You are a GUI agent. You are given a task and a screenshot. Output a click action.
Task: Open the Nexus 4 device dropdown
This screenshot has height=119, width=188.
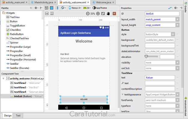click(x=75, y=8)
